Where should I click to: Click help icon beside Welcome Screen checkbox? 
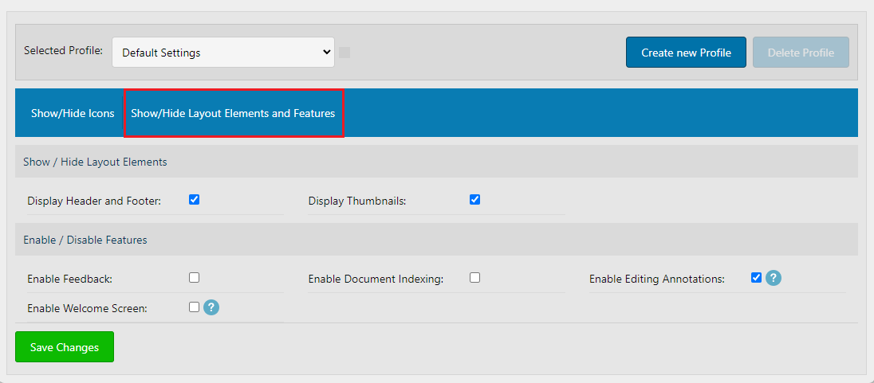[211, 307]
